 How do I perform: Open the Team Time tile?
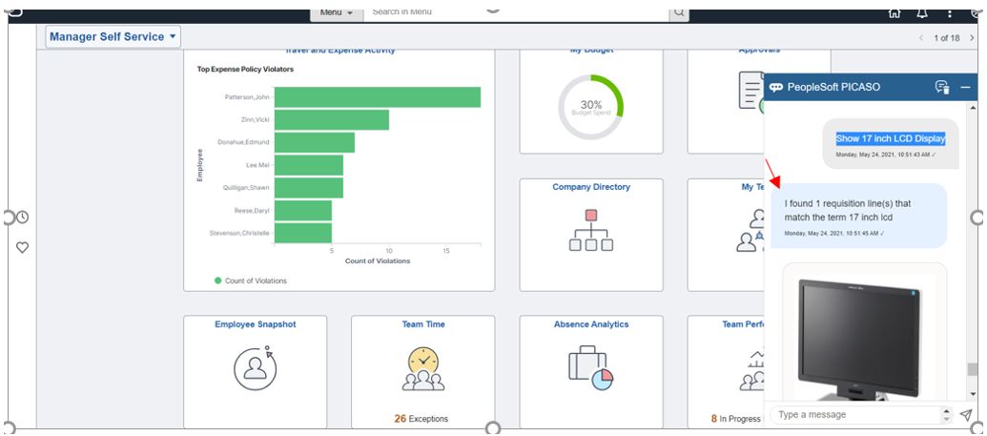pyautogui.click(x=423, y=372)
